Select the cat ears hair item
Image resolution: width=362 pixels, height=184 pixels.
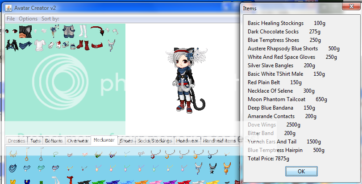pyautogui.click(x=26, y=31)
